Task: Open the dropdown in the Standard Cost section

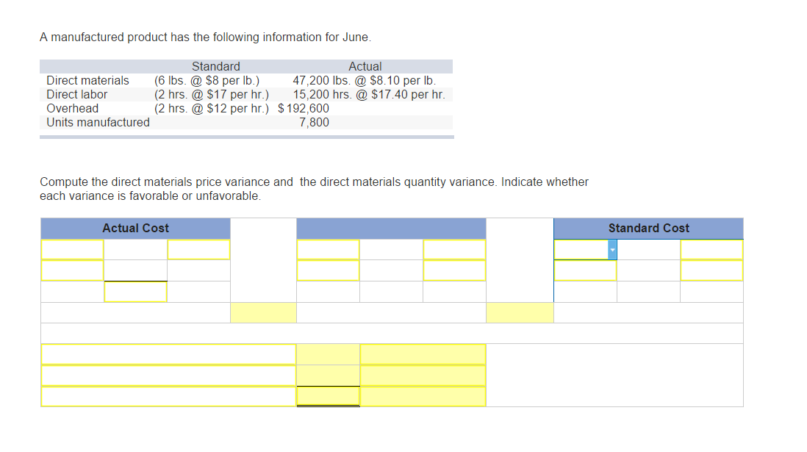Action: click(584, 250)
